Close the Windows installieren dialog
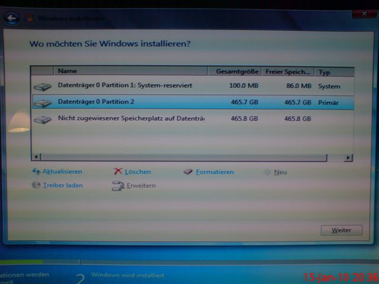This screenshot has height=284, width=379. click(x=364, y=14)
